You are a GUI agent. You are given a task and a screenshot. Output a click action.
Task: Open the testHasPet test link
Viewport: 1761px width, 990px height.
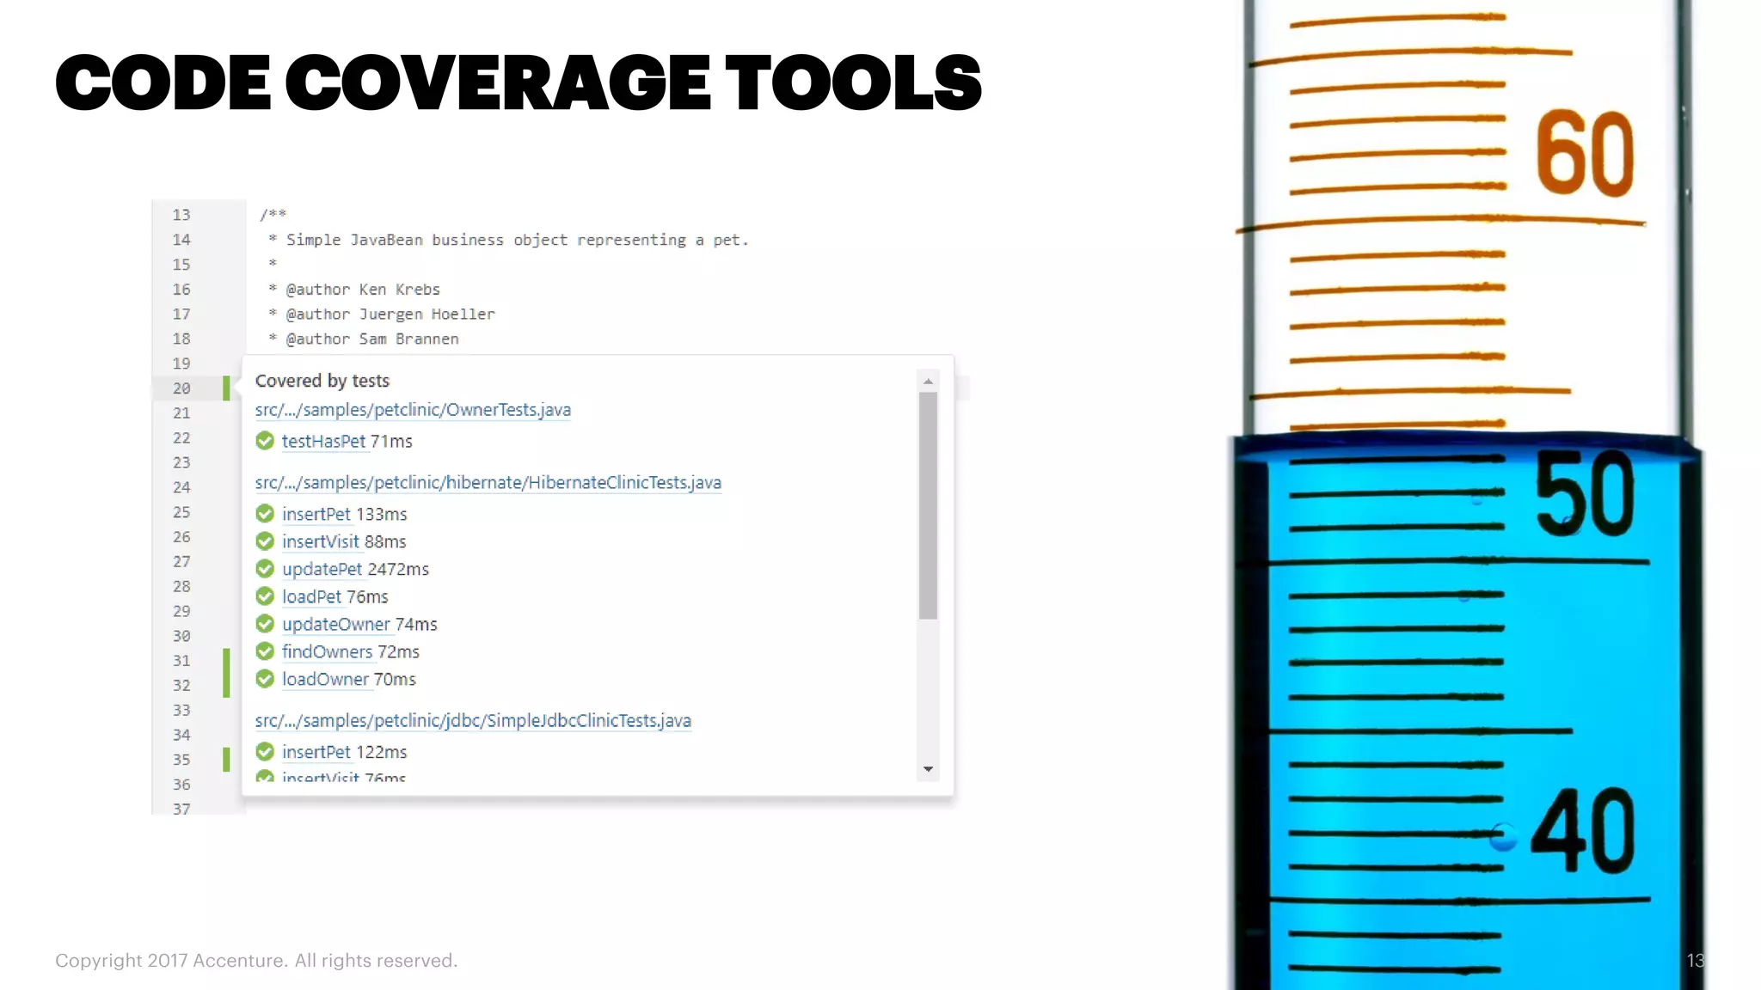(x=323, y=442)
